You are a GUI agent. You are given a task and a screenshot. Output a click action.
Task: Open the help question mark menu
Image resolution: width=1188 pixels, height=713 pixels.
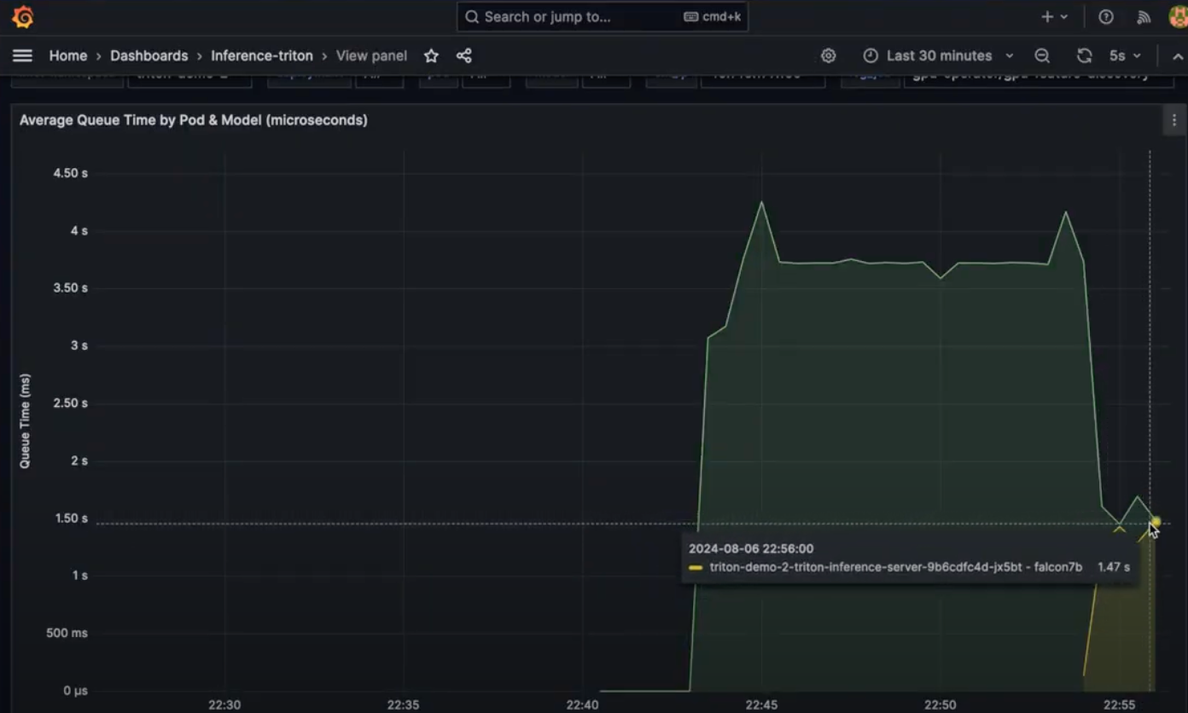pyautogui.click(x=1106, y=17)
